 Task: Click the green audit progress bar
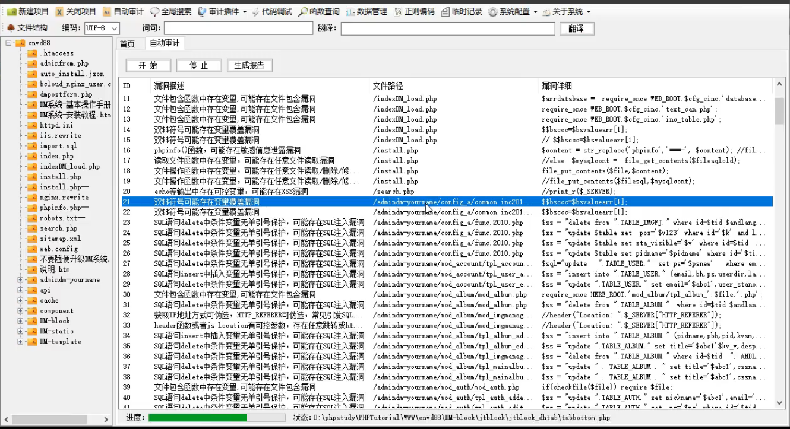(x=197, y=418)
